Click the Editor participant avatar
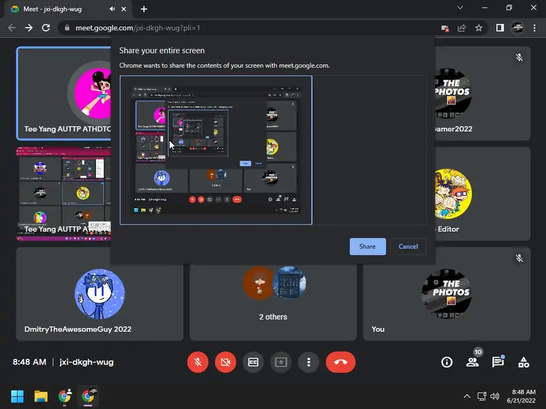This screenshot has width=546, height=409. 453,194
